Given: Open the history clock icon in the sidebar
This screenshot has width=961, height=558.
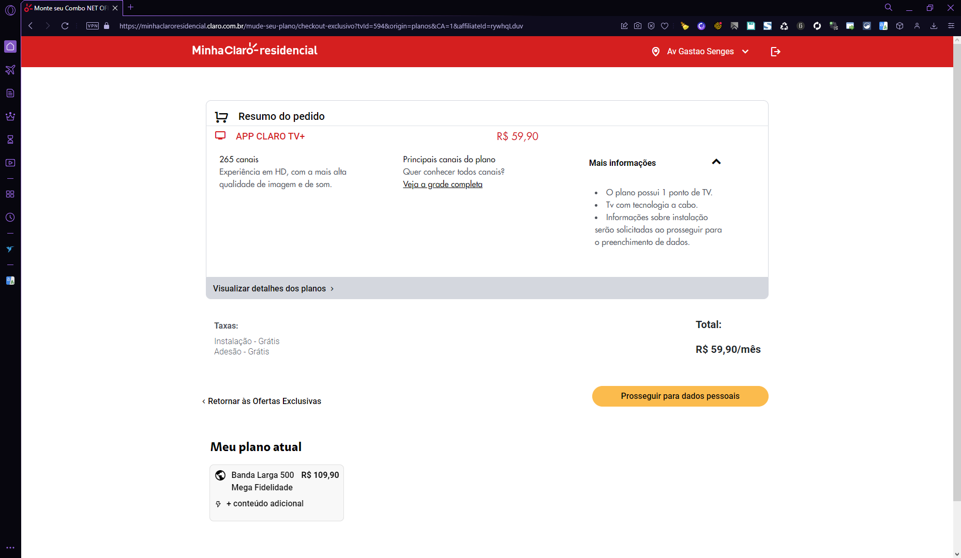Looking at the screenshot, I should coord(10,218).
